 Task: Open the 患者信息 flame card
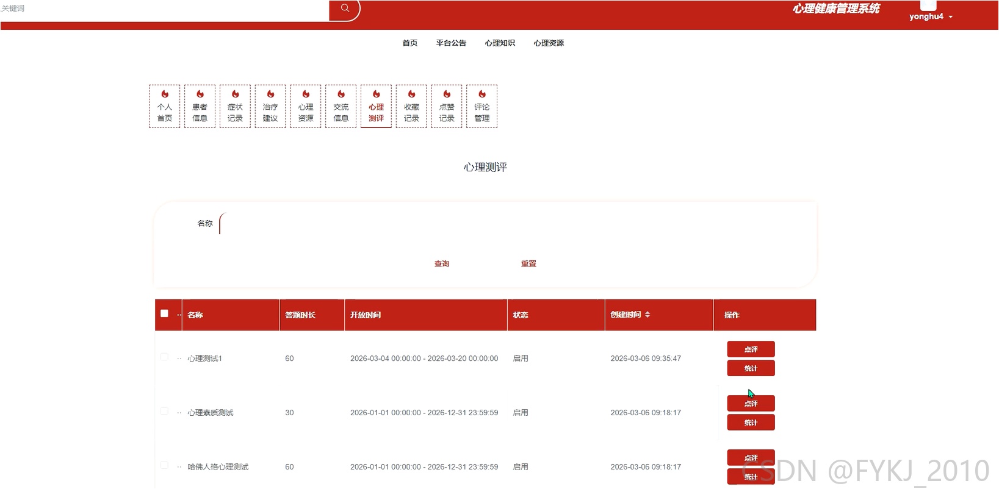(200, 106)
